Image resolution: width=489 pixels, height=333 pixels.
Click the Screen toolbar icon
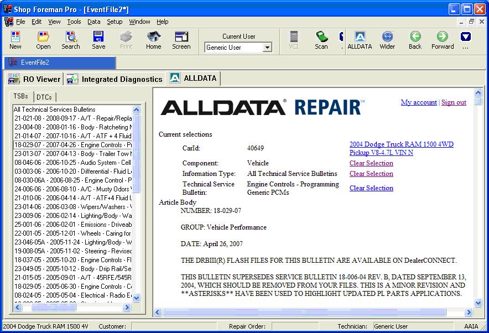[x=181, y=40]
